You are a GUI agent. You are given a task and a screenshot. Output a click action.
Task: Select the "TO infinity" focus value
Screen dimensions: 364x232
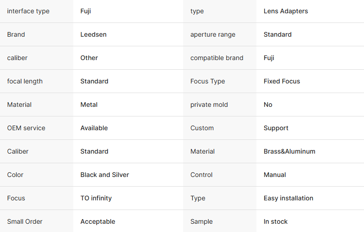coord(96,198)
